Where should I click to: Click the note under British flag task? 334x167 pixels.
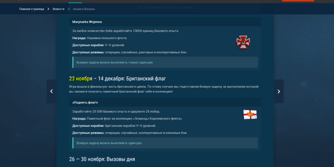tap(109, 143)
